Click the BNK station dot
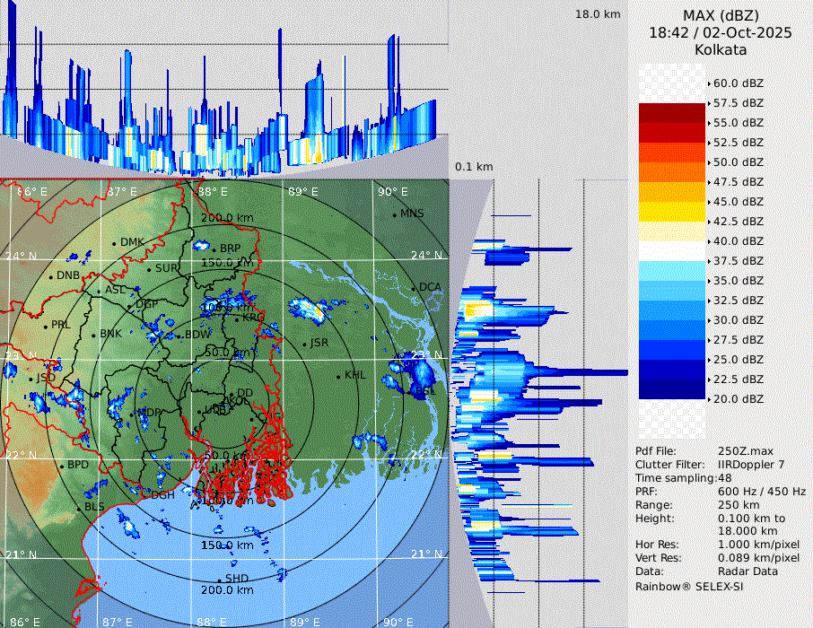813x628 pixels. pos(94,334)
